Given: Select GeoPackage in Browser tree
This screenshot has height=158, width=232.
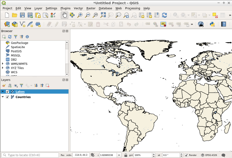Looking at the screenshot, I should (x=19, y=43).
